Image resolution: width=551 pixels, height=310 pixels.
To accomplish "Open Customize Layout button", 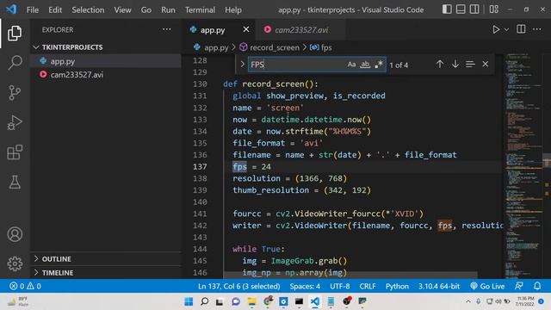I will 494,9.
